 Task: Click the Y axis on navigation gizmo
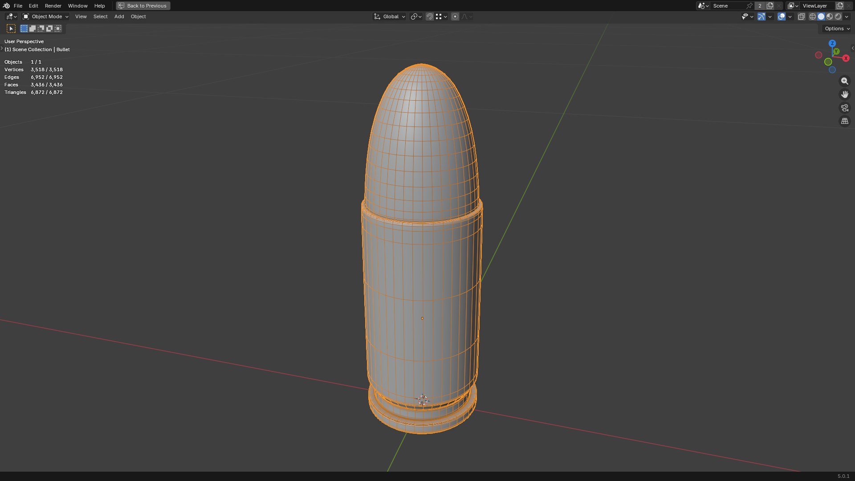[836, 52]
